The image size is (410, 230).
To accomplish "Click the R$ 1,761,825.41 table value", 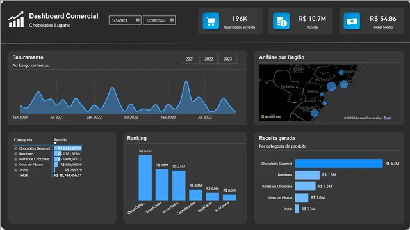I will click(70, 153).
